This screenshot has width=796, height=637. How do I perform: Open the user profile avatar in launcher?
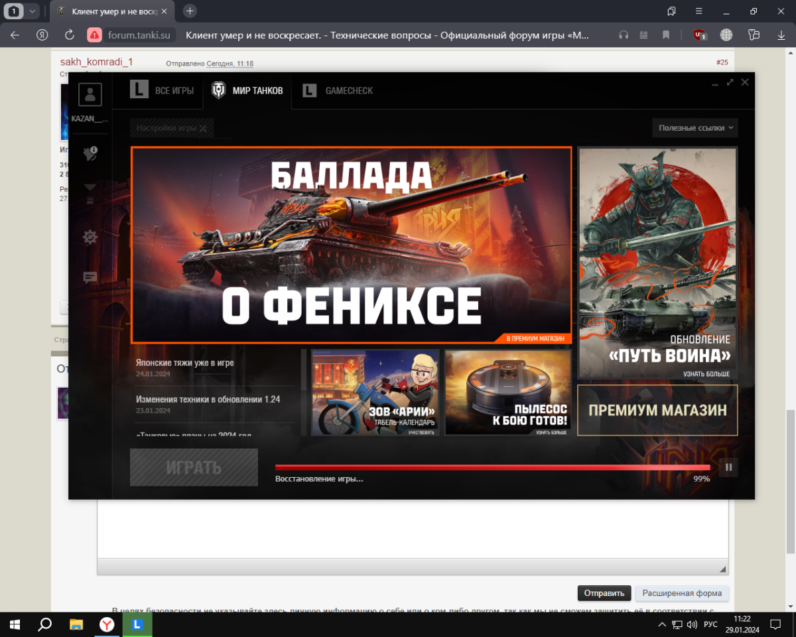pyautogui.click(x=90, y=94)
